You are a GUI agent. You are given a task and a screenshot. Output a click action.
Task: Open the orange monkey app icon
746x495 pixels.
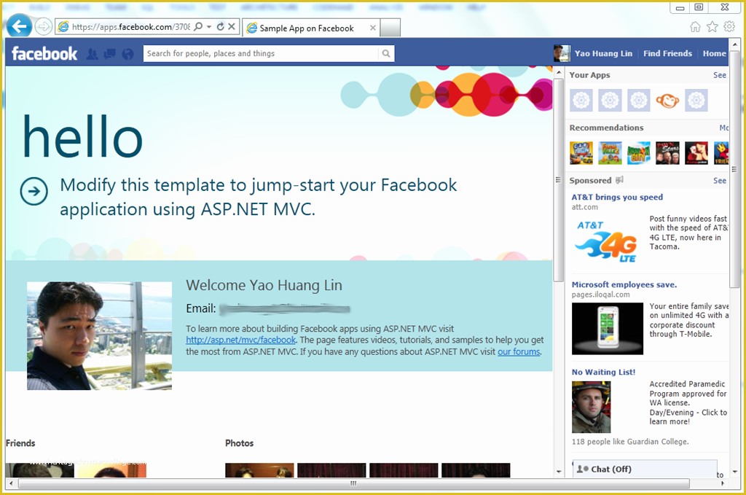tap(667, 101)
